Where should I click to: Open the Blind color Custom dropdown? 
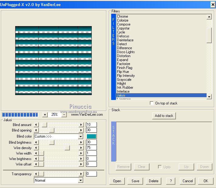pyautogui.click(x=81, y=137)
